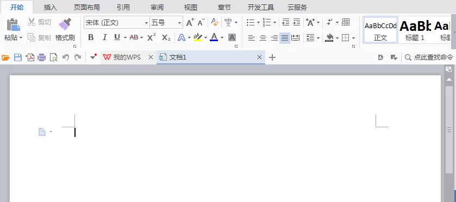Open numbered list style dropdown arrow
The height and width of the screenshot is (202, 456).
(274, 22)
